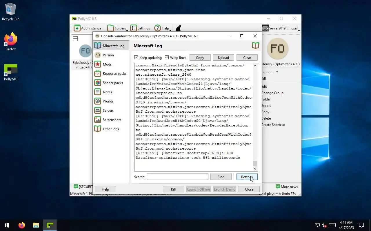371x231 pixels.
Task: Click Change Group in main window
Action: [x=272, y=93]
